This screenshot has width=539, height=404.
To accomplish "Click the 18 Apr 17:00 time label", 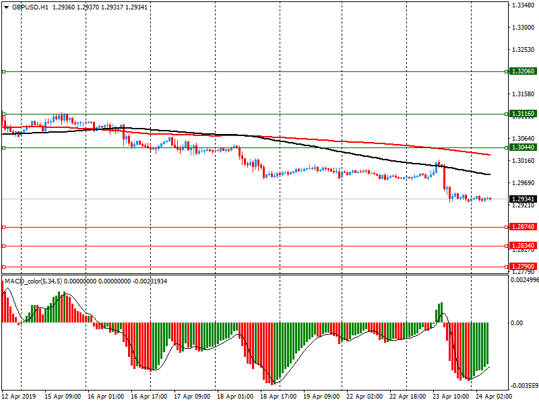I will tap(278, 397).
